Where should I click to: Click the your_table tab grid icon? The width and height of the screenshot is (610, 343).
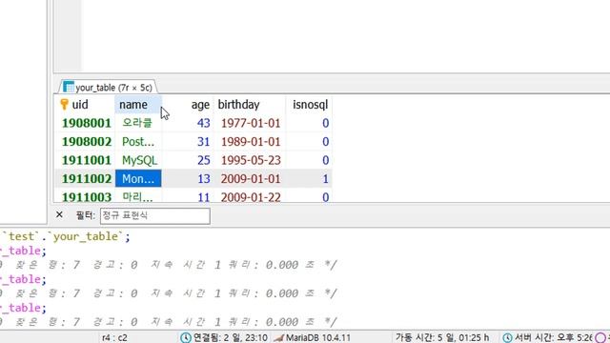click(69, 87)
